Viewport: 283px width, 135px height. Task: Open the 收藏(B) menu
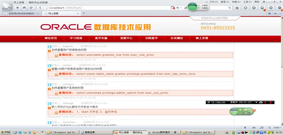coord(236,2)
